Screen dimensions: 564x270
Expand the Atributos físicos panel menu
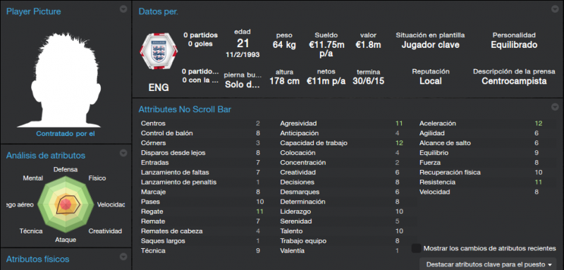tap(123, 257)
